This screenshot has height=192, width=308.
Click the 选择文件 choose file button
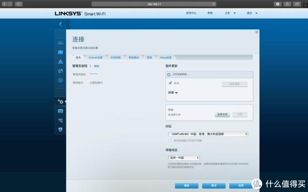(222, 114)
